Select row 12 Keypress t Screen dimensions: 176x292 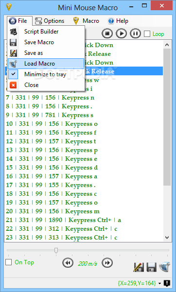(x=84, y=141)
